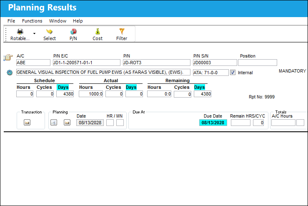Screen dimensions: 308x206
Task: Click the Remaining Hours field 0:0
Action: 159,94
